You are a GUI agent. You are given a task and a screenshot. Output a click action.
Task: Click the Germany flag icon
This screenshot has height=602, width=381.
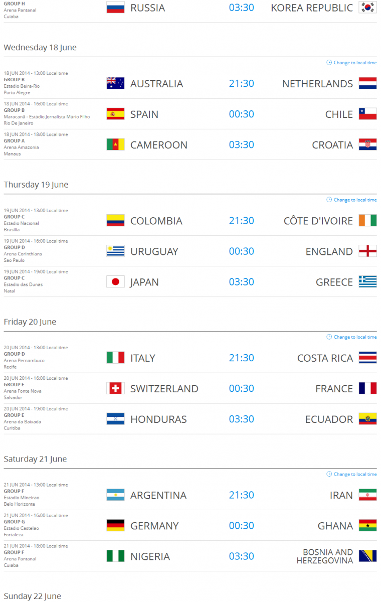tap(115, 525)
